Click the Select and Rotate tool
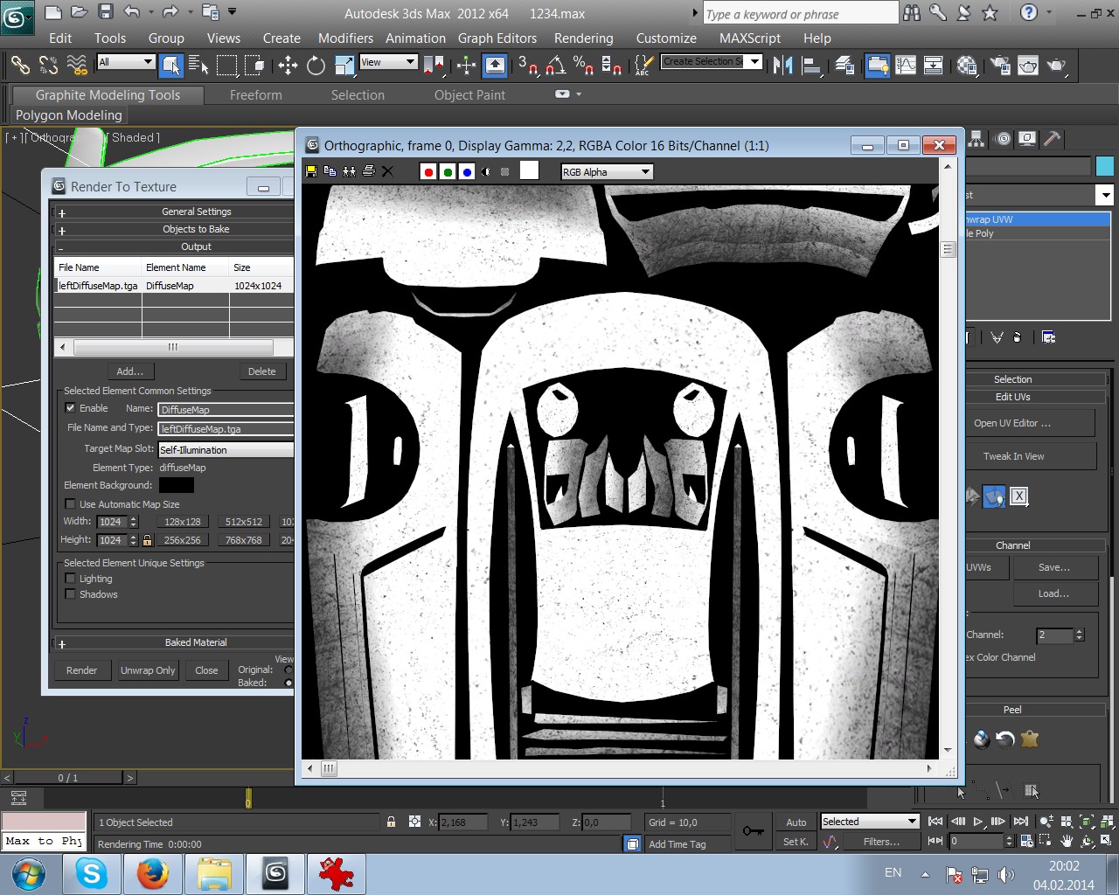The width and height of the screenshot is (1119, 895). (316, 66)
